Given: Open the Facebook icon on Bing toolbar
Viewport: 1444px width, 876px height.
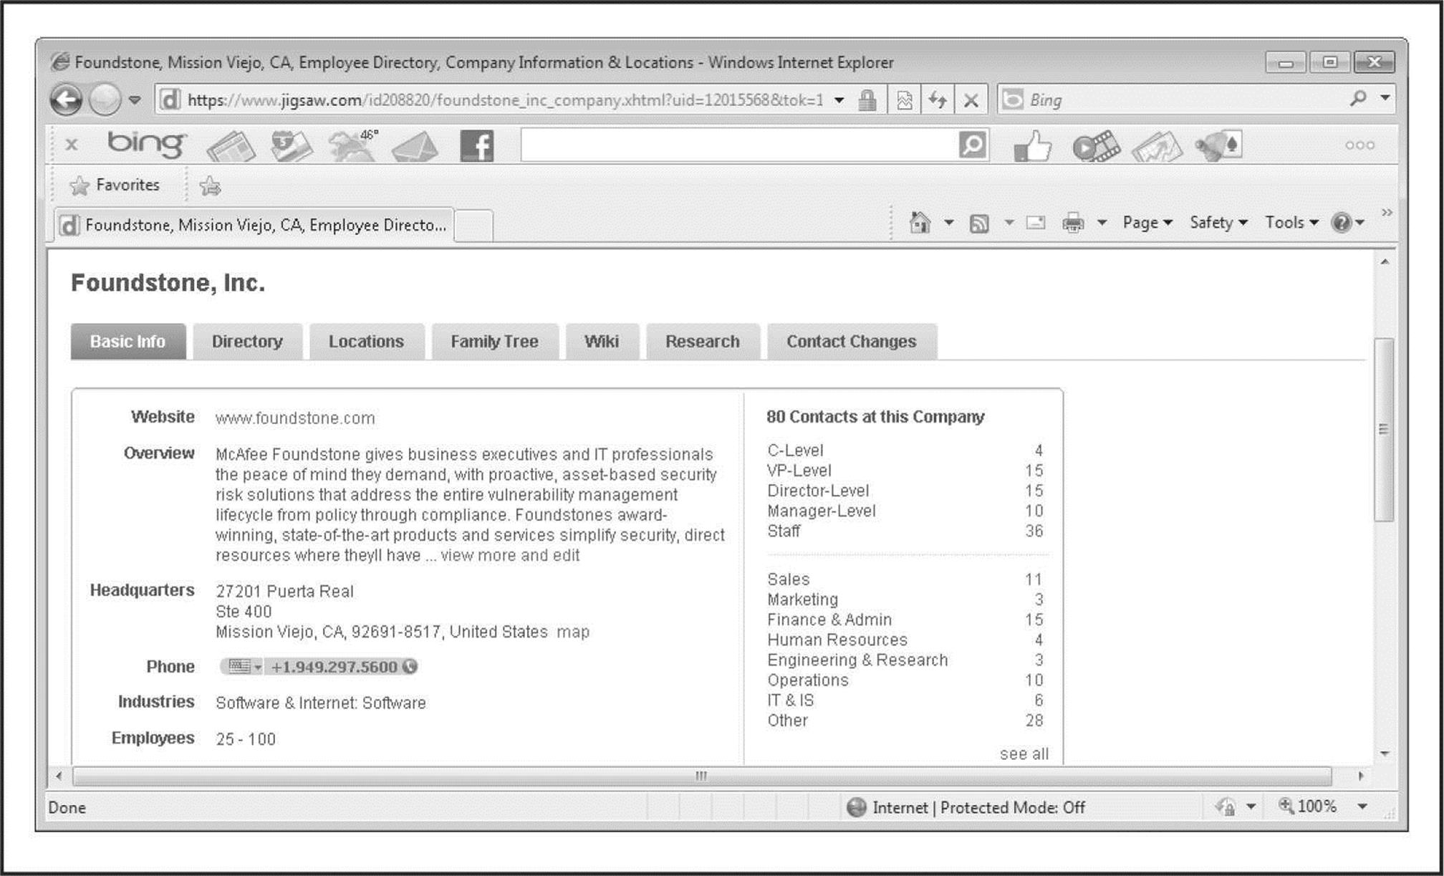Looking at the screenshot, I should (477, 146).
